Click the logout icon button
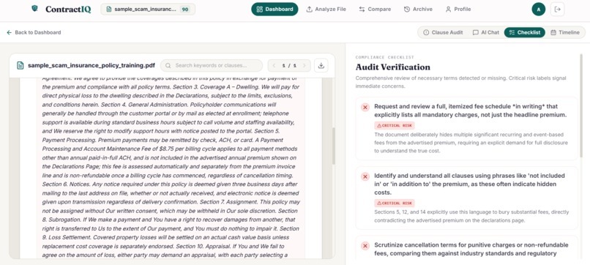This screenshot has width=590, height=265. [558, 10]
